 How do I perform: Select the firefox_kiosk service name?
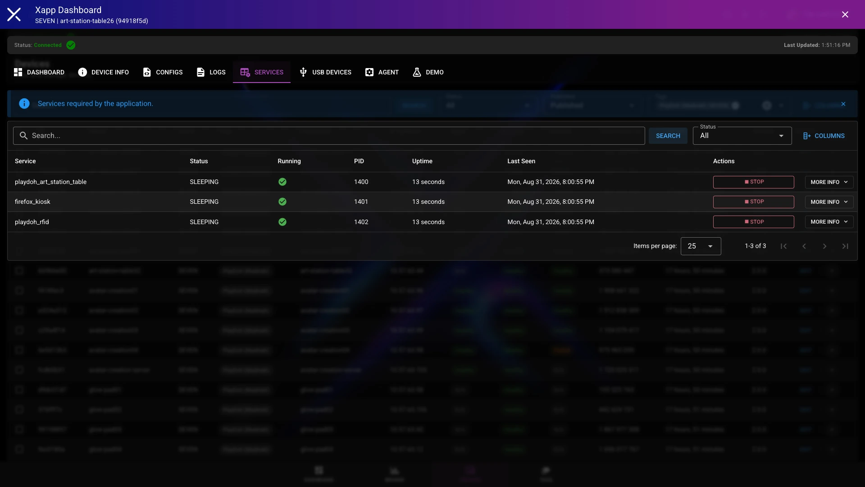pos(32,202)
